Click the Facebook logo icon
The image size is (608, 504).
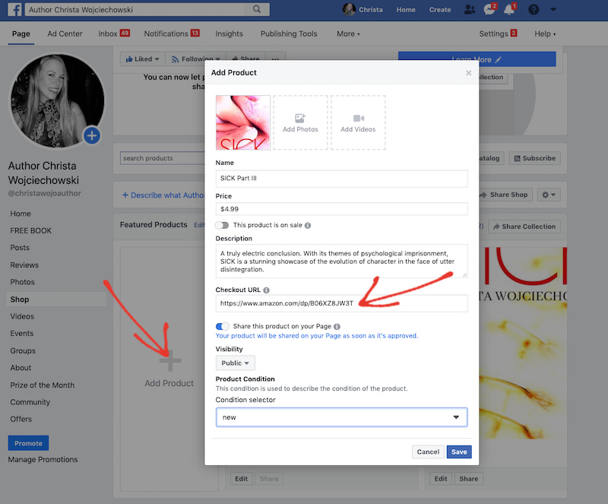(x=14, y=10)
